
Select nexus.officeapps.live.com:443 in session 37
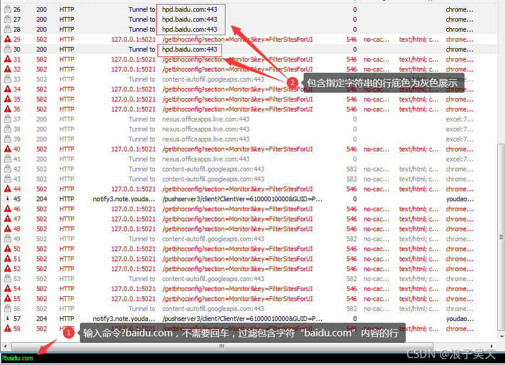point(206,119)
